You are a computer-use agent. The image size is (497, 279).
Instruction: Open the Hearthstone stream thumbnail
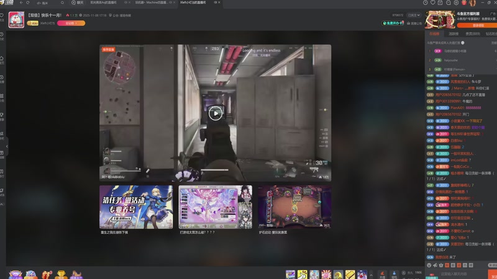294,207
